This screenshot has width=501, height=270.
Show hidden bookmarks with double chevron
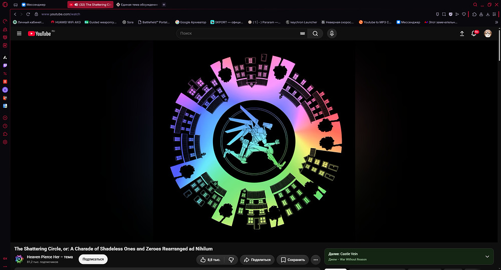click(x=496, y=23)
